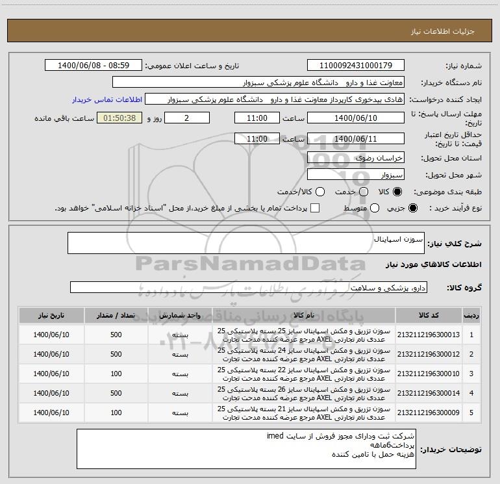Click the نام کالا column header
This screenshot has width=500, height=484.
pos(304,315)
